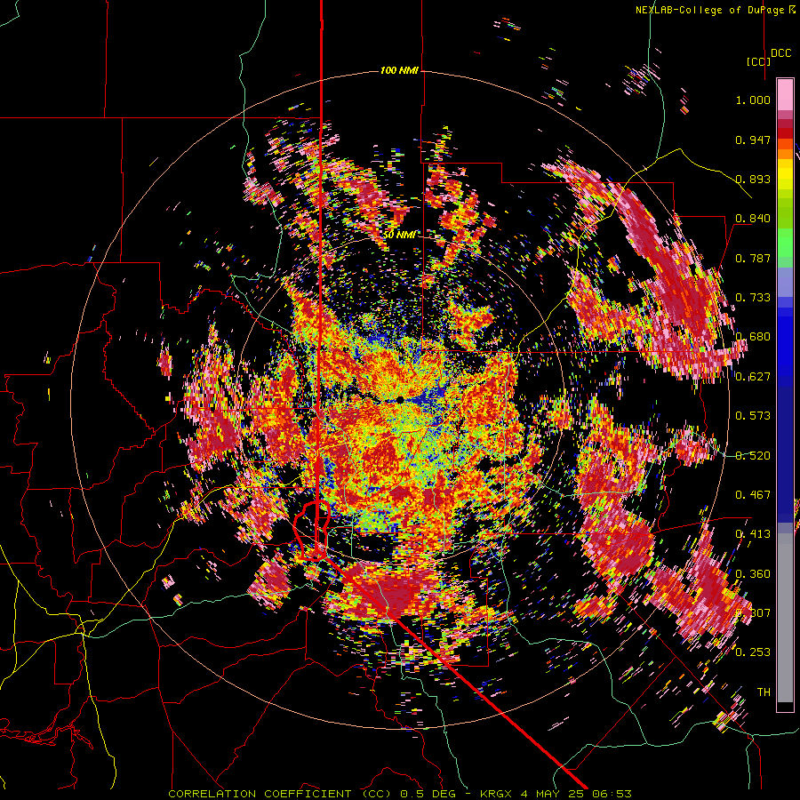
Task: Select the 0.520 scale value label
Action: (753, 455)
